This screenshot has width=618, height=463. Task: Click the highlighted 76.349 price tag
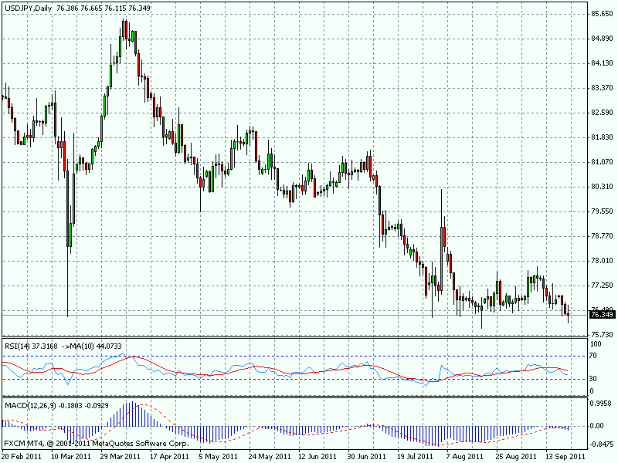(601, 314)
